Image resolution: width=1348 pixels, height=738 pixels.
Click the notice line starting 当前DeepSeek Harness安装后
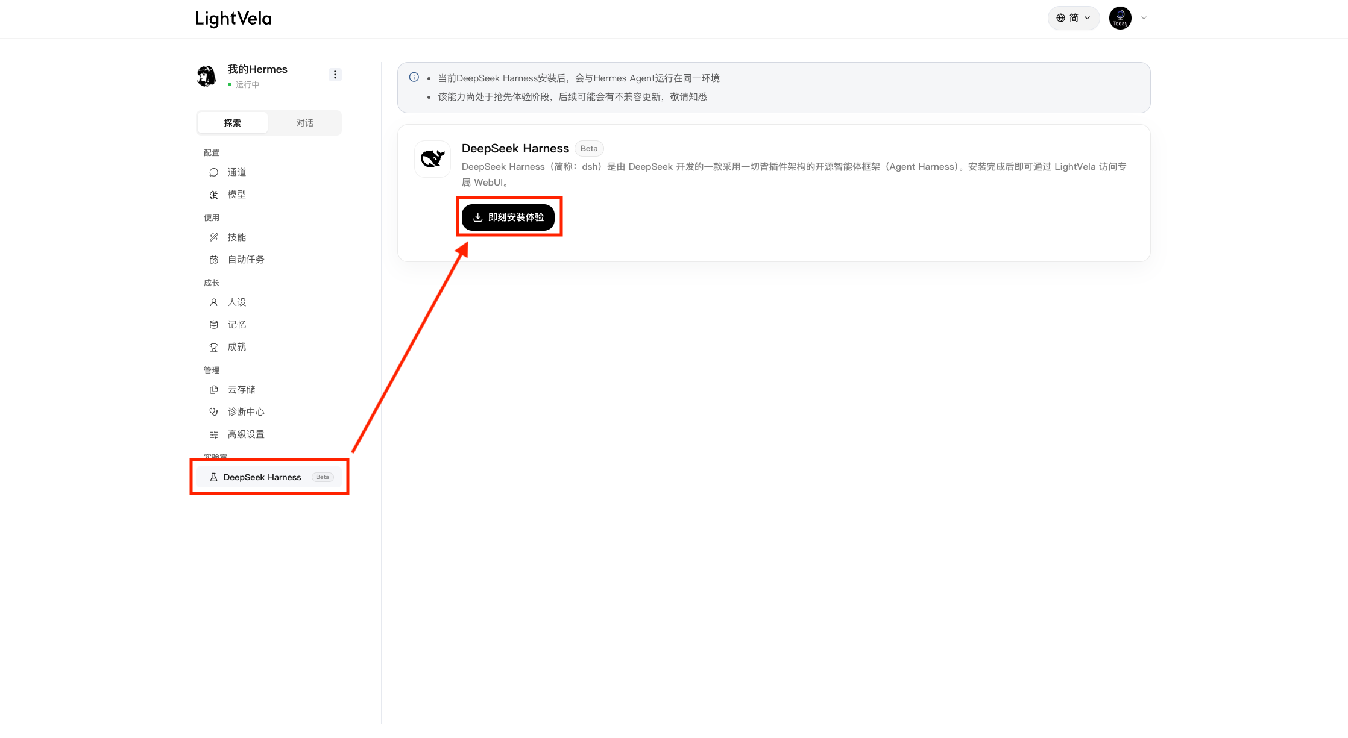point(579,78)
